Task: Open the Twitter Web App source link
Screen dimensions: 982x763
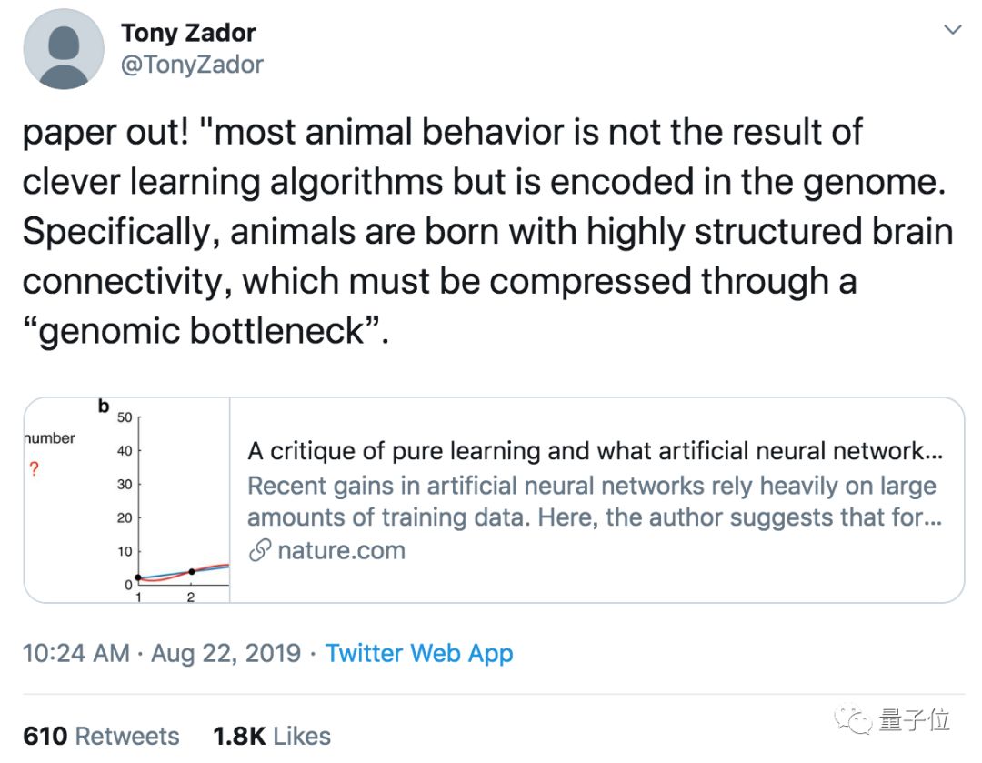Action: coord(419,653)
